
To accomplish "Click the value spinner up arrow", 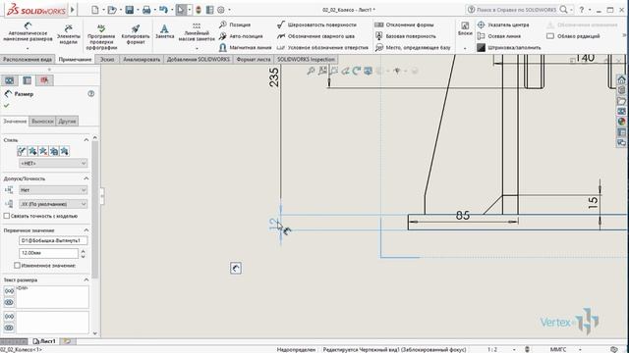I will [83, 251].
